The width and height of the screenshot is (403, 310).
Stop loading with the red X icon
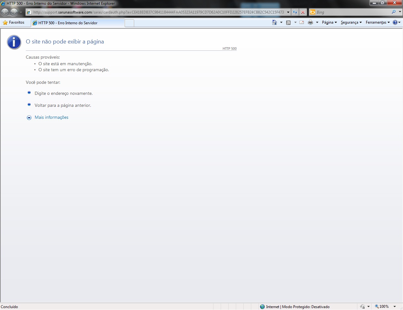[303, 12]
